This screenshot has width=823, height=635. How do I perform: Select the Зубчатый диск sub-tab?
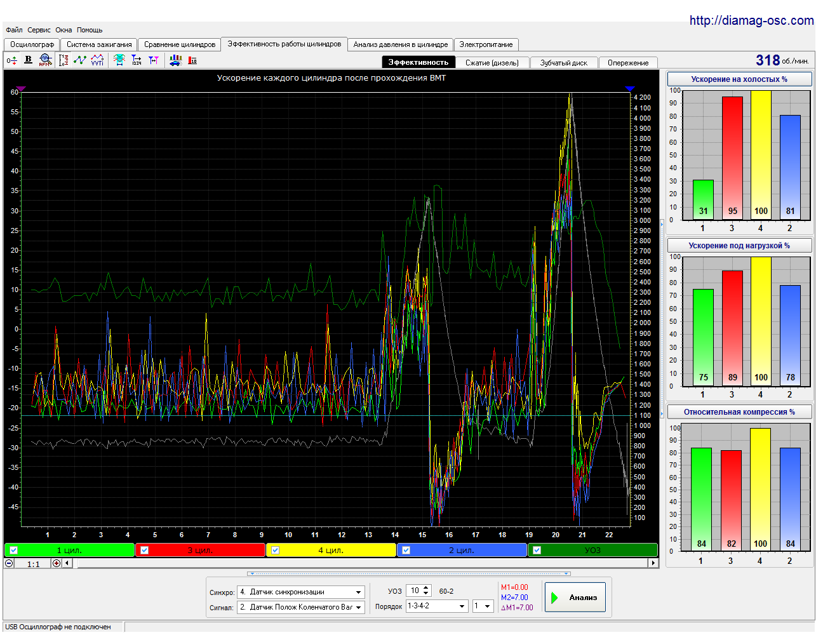(x=564, y=62)
